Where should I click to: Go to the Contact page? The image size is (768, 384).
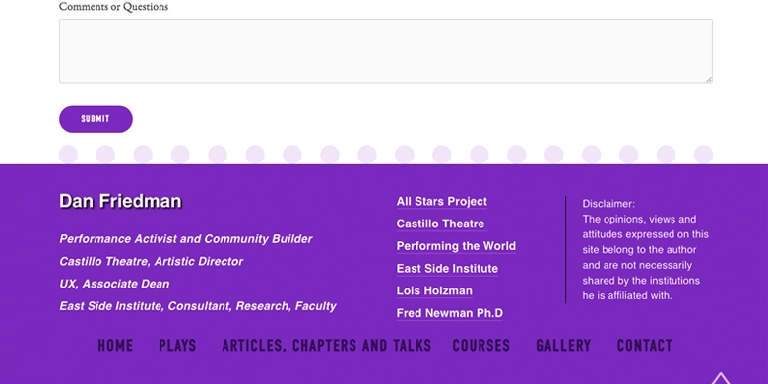[645, 346]
